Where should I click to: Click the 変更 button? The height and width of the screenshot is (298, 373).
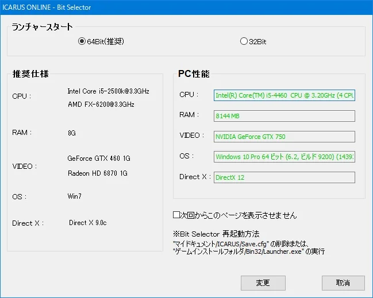[263, 283]
